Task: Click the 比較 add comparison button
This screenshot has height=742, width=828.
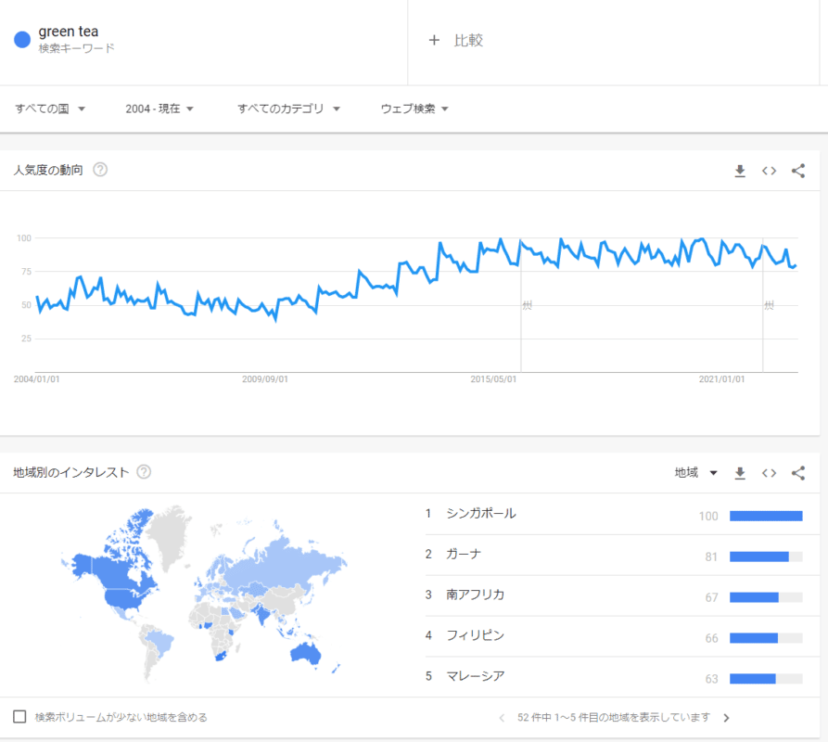Action: [x=456, y=41]
